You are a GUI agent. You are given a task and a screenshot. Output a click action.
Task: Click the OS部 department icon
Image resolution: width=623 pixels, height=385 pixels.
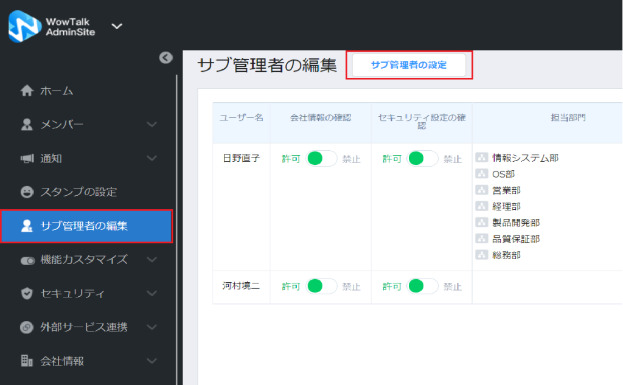pyautogui.click(x=482, y=174)
